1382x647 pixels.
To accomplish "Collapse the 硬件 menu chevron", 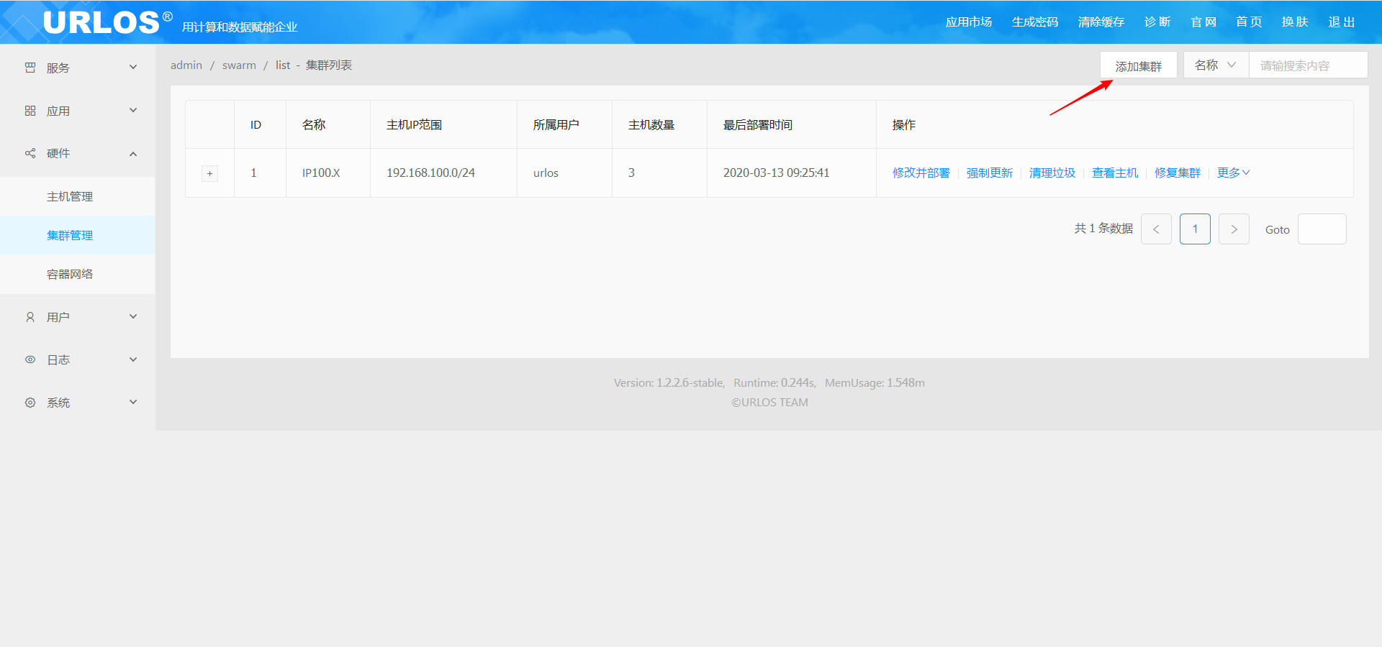I will 133,154.
